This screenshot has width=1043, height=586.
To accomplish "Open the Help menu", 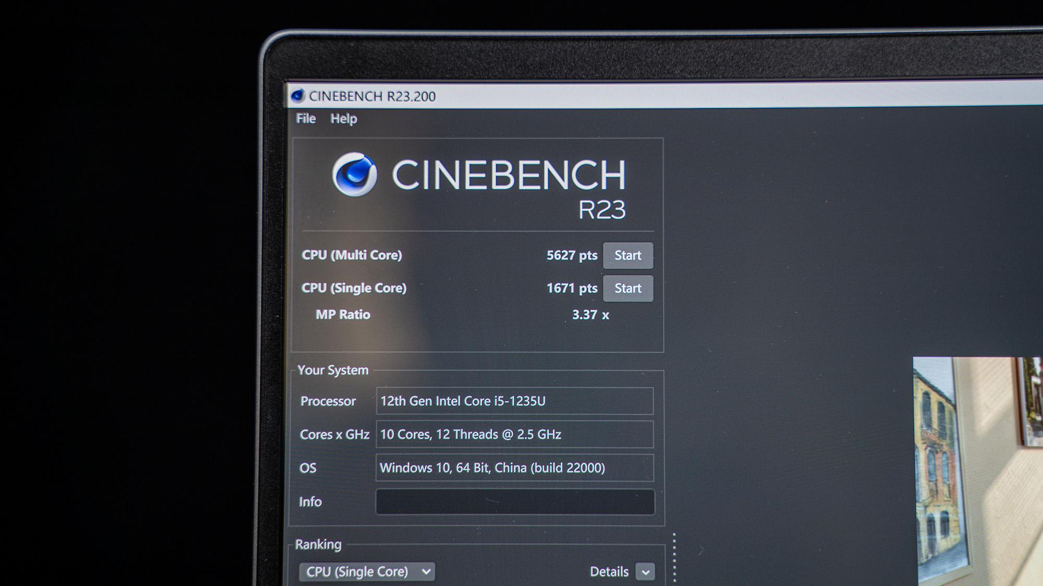I will click(x=344, y=119).
